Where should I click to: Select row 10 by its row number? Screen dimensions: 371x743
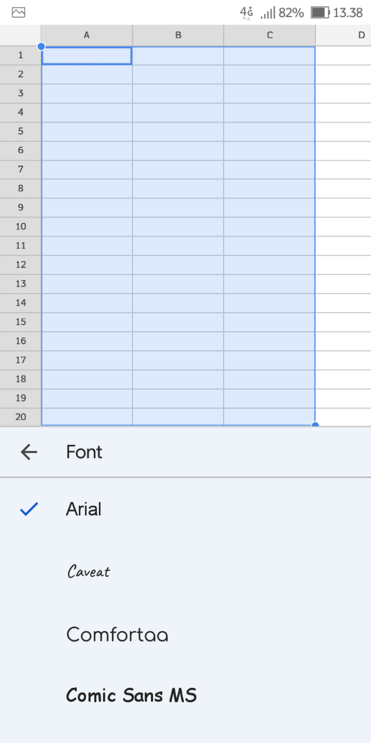pos(20,226)
